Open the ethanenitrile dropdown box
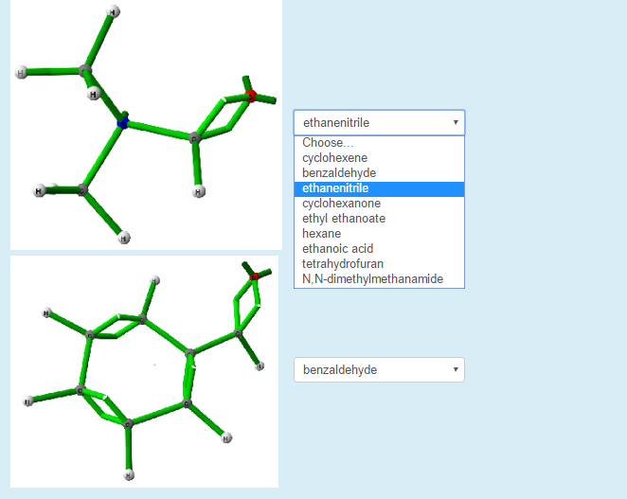 (379, 122)
